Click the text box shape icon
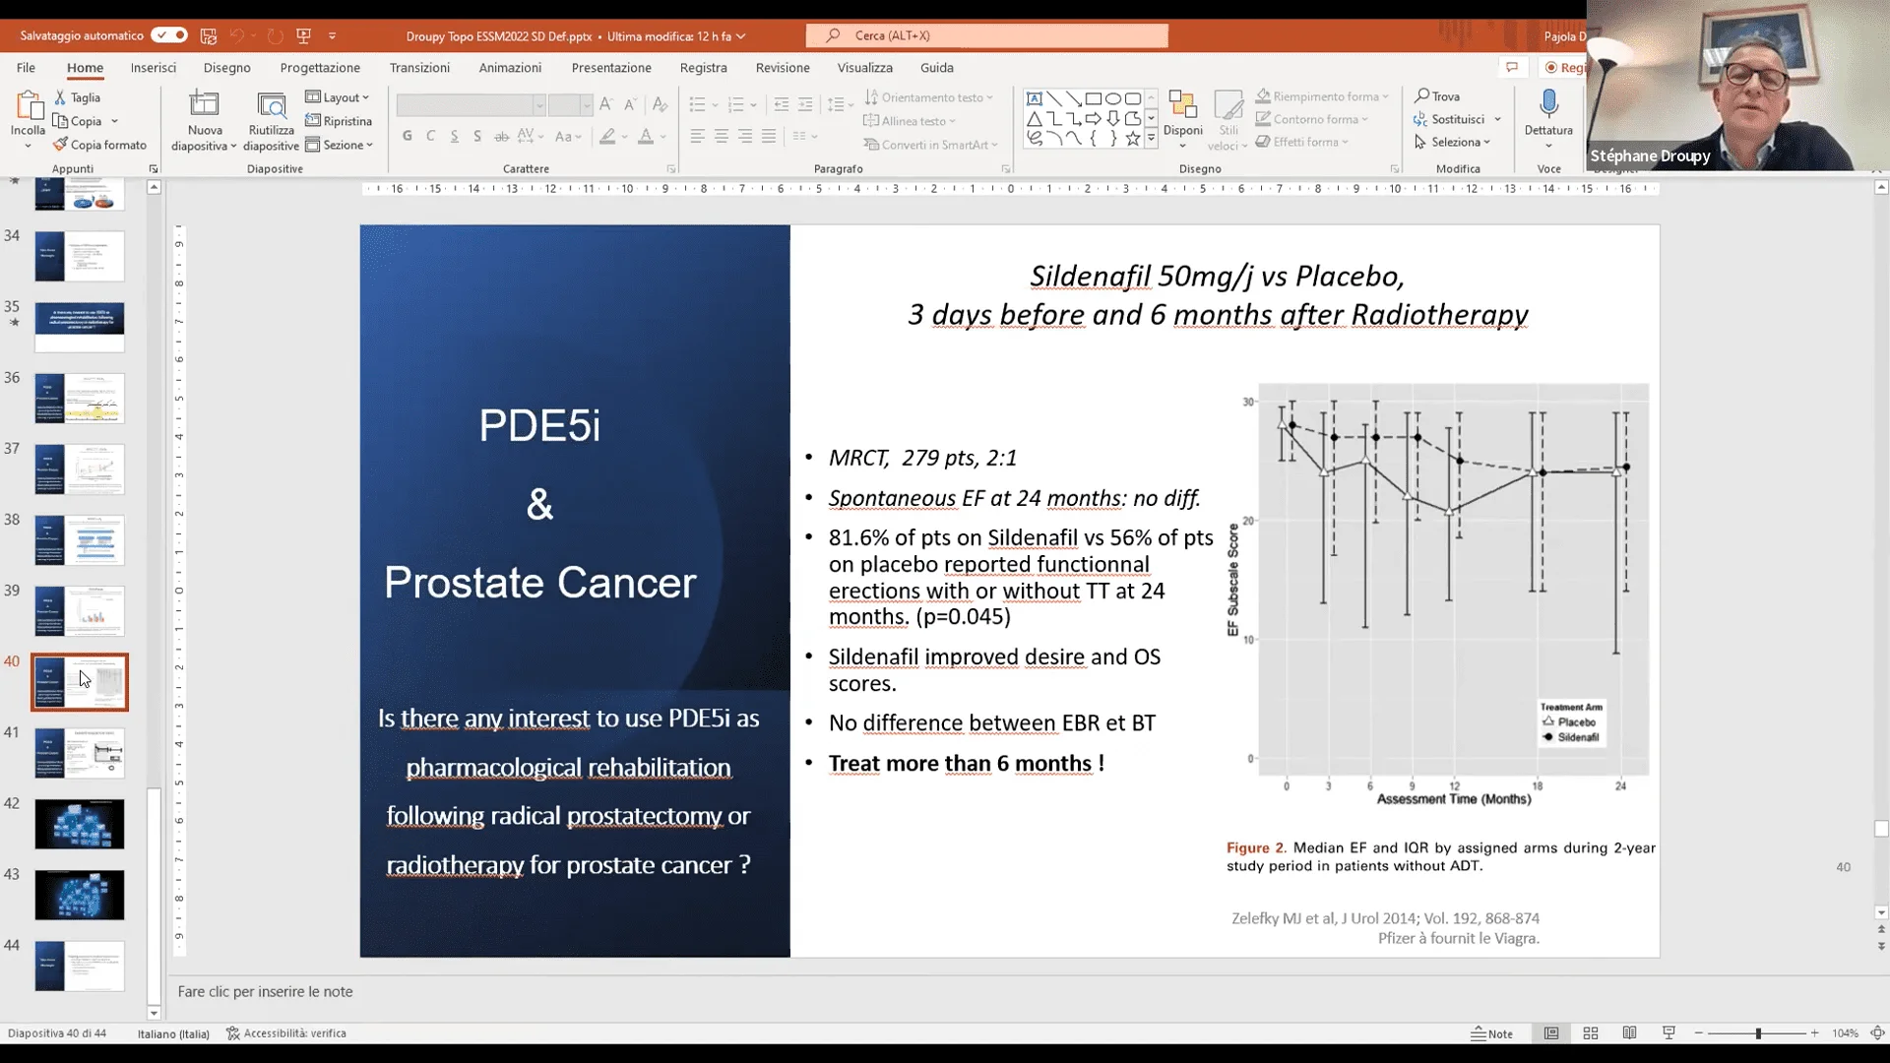The width and height of the screenshot is (1890, 1063). pyautogui.click(x=1034, y=98)
